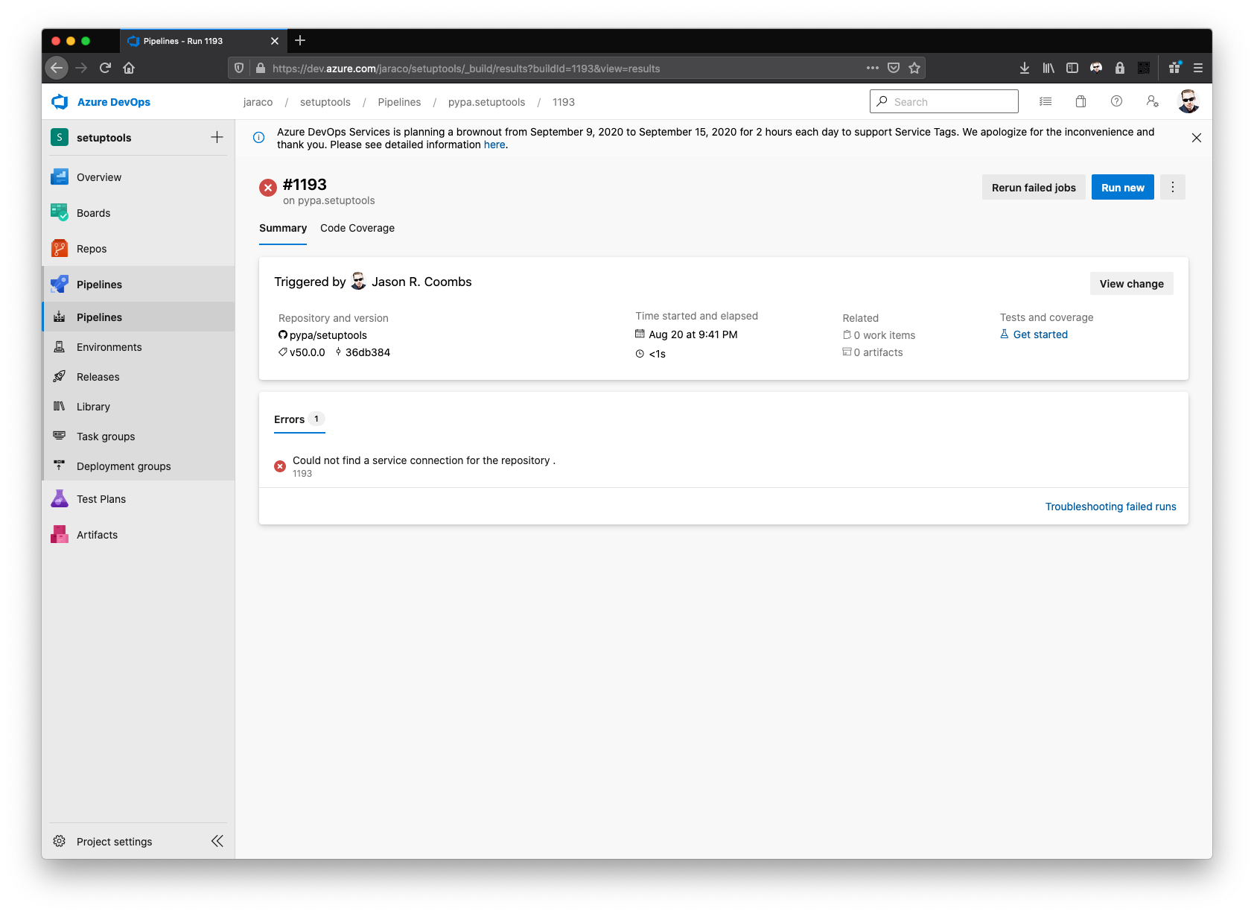Select Environments from the sidebar
The width and height of the screenshot is (1254, 914).
pyautogui.click(x=109, y=346)
